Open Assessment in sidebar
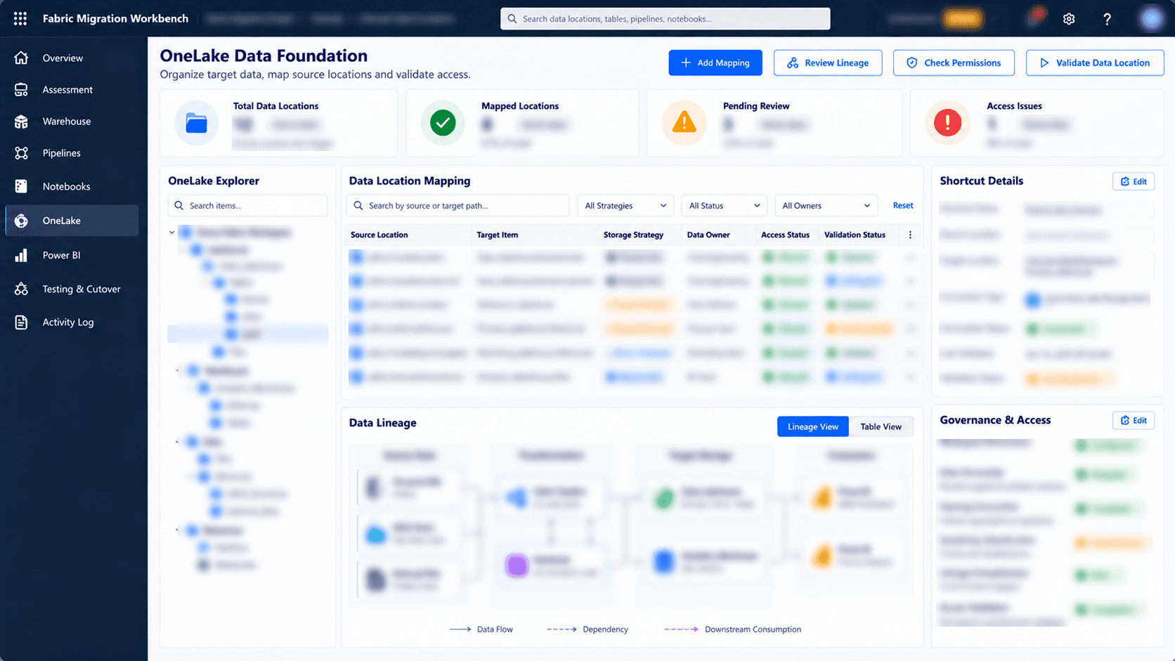This screenshot has width=1175, height=661. click(72, 90)
